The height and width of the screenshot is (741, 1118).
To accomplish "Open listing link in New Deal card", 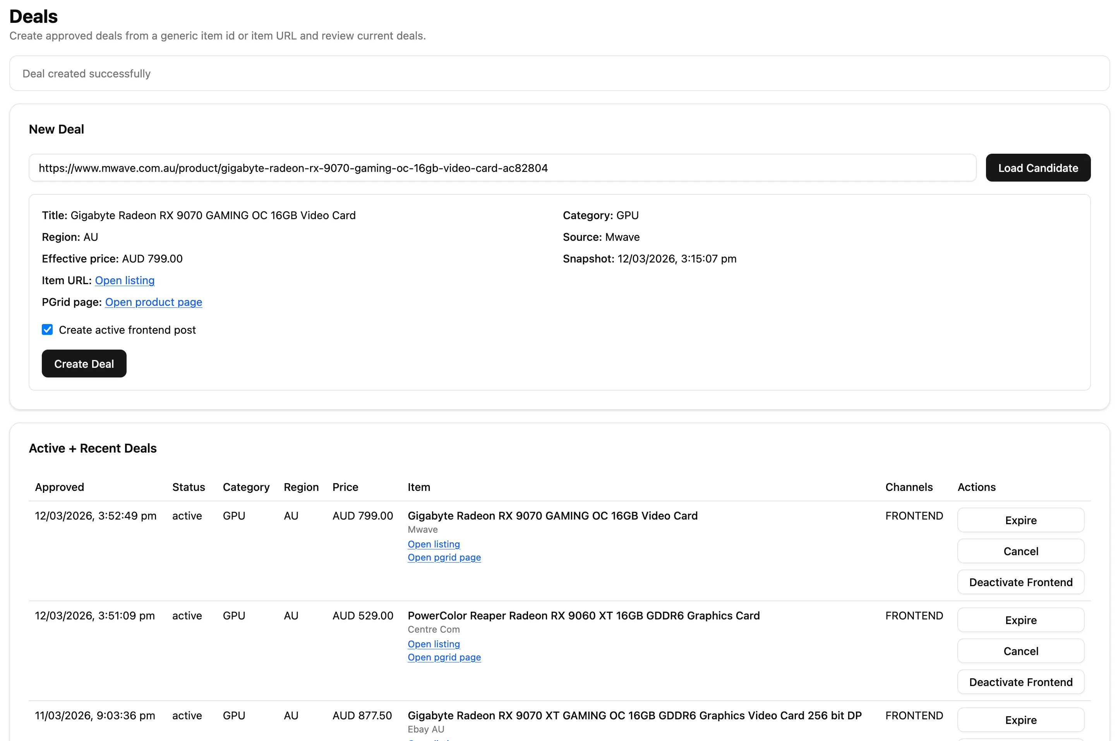I will click(125, 280).
